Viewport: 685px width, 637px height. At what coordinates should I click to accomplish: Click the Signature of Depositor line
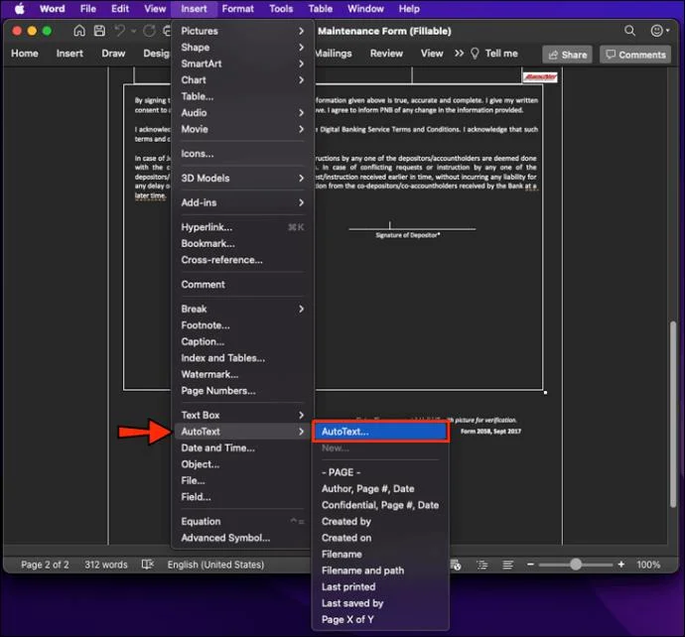point(412,228)
